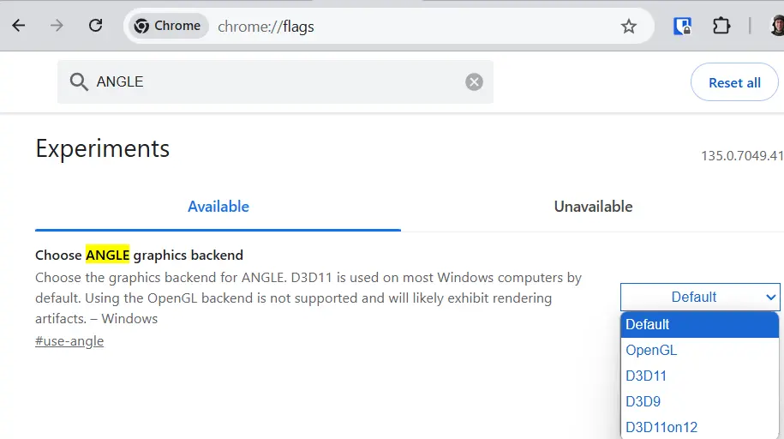Open the Extensions puzzle piece menu

pos(721,27)
